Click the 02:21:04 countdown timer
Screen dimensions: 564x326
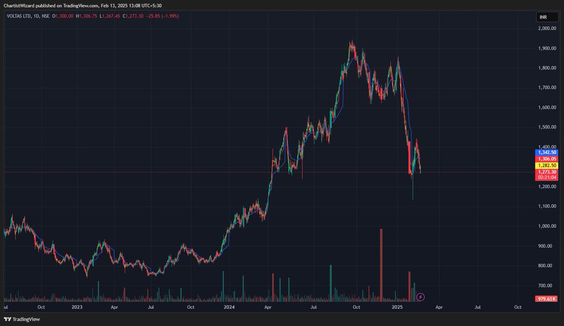coord(547,178)
